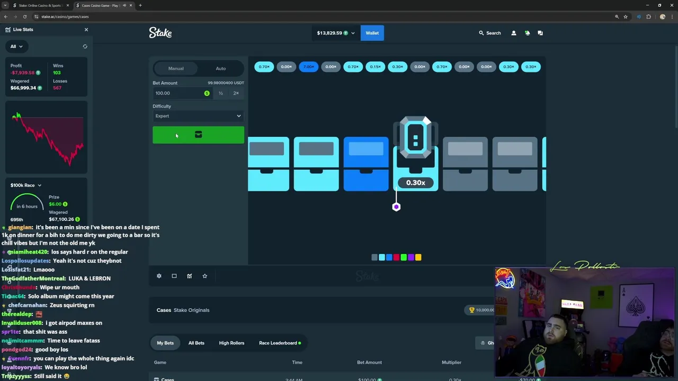The width and height of the screenshot is (678, 381).
Task: Switch to Auto betting mode
Action: [x=221, y=68]
